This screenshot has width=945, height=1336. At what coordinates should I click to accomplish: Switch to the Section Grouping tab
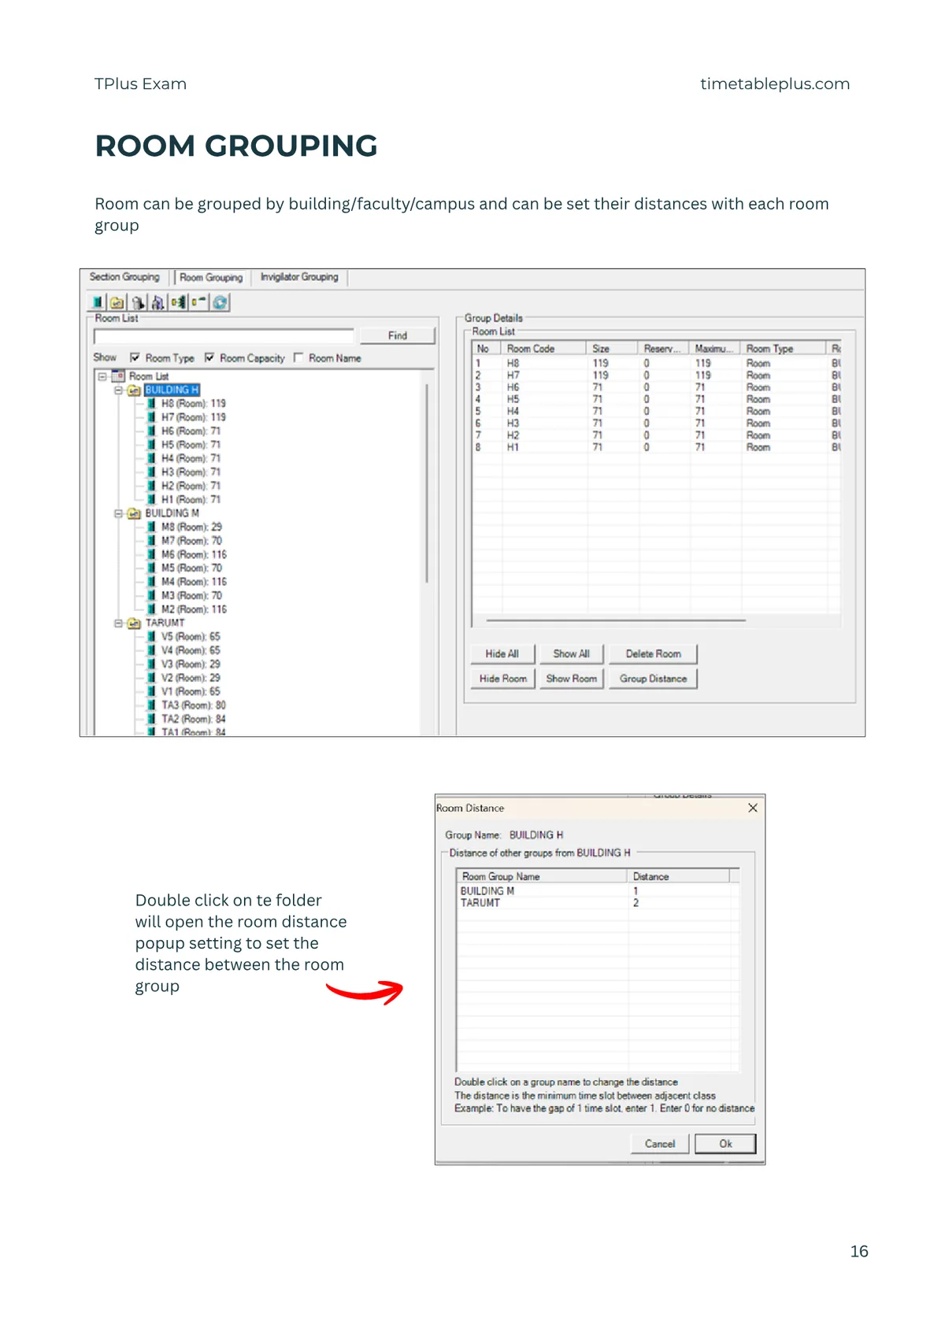pyautogui.click(x=124, y=277)
